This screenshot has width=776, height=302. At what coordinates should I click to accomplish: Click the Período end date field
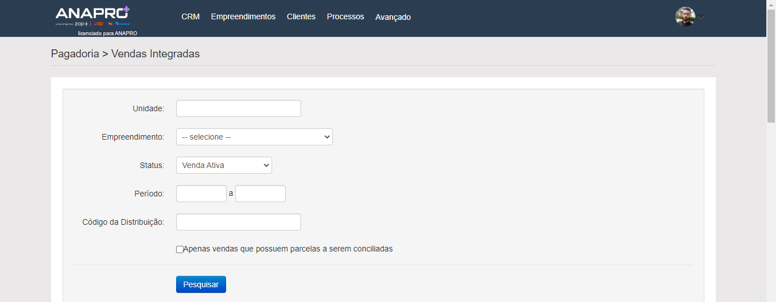[260, 194]
